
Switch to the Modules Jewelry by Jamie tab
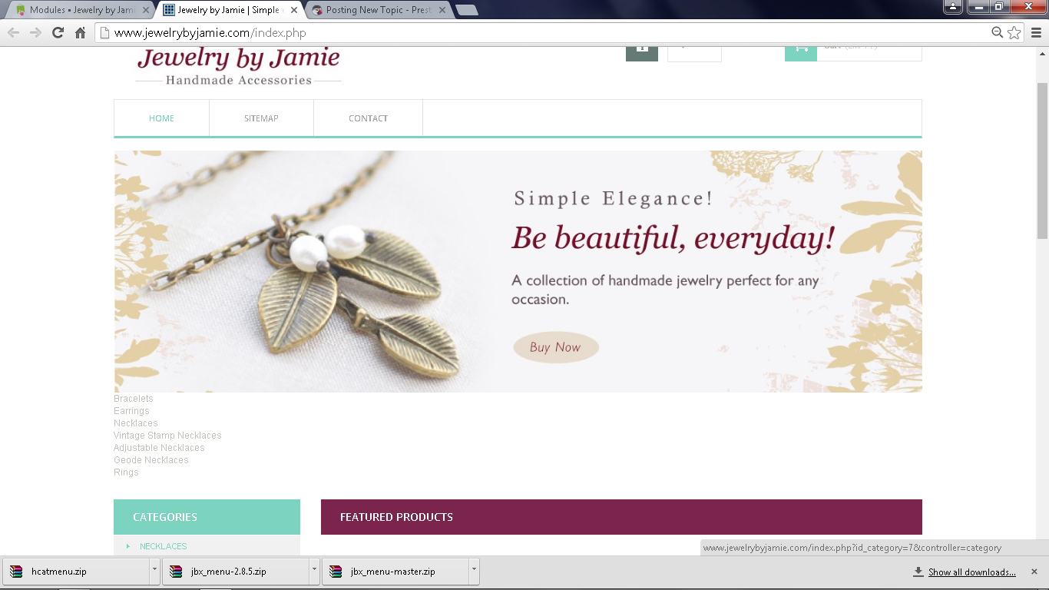[77, 10]
